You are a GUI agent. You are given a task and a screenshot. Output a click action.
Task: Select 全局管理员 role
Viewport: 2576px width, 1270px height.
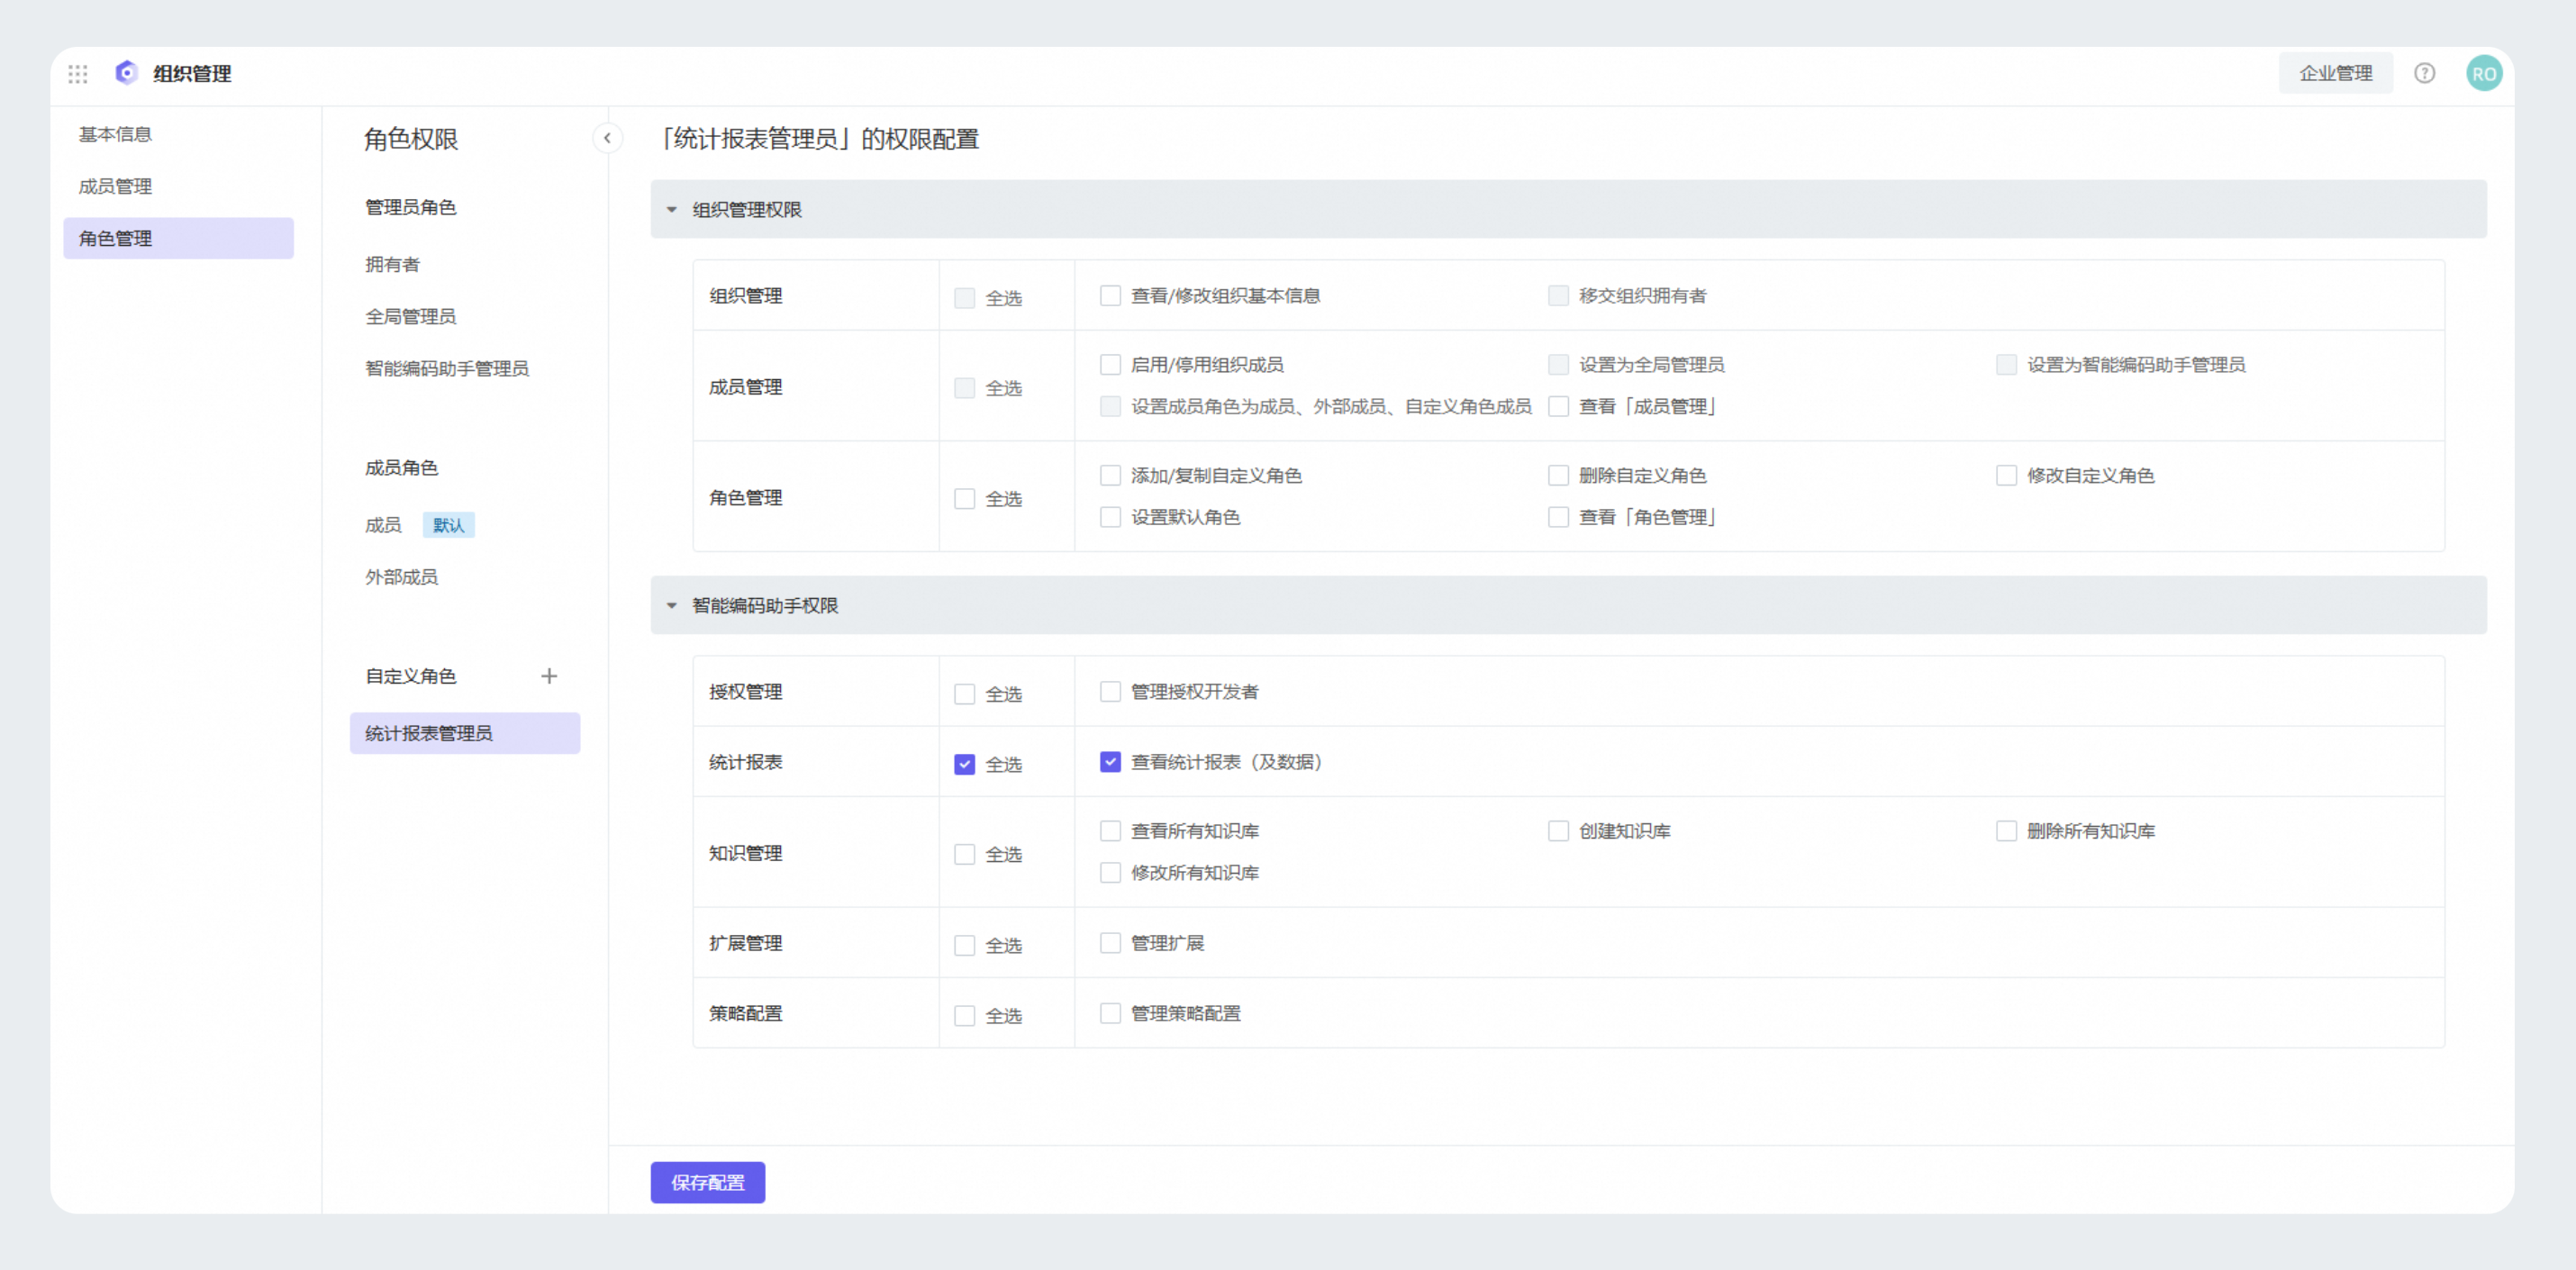(410, 316)
